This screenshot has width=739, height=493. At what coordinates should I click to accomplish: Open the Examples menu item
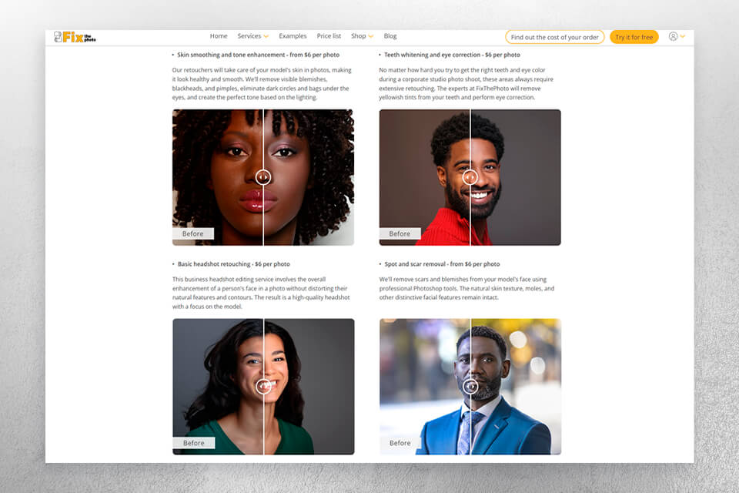(293, 36)
